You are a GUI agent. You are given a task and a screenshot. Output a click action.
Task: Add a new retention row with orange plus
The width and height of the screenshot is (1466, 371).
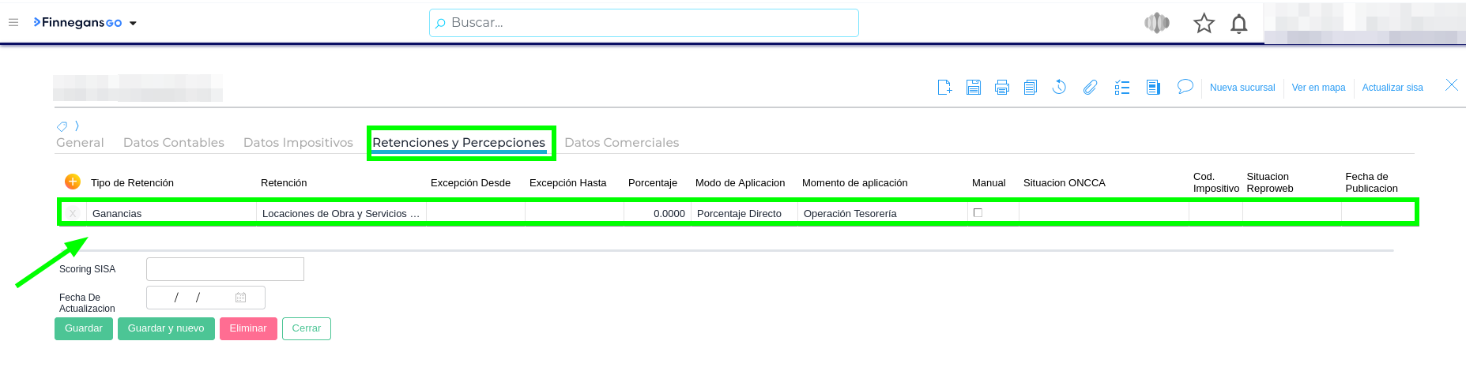pyautogui.click(x=73, y=182)
